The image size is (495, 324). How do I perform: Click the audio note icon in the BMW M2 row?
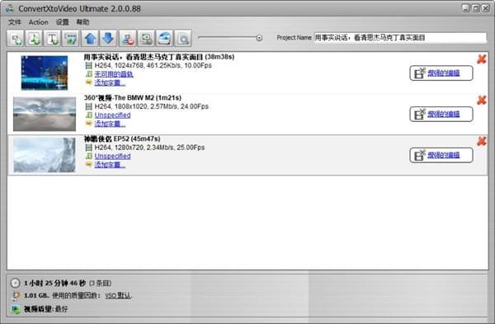pos(89,115)
